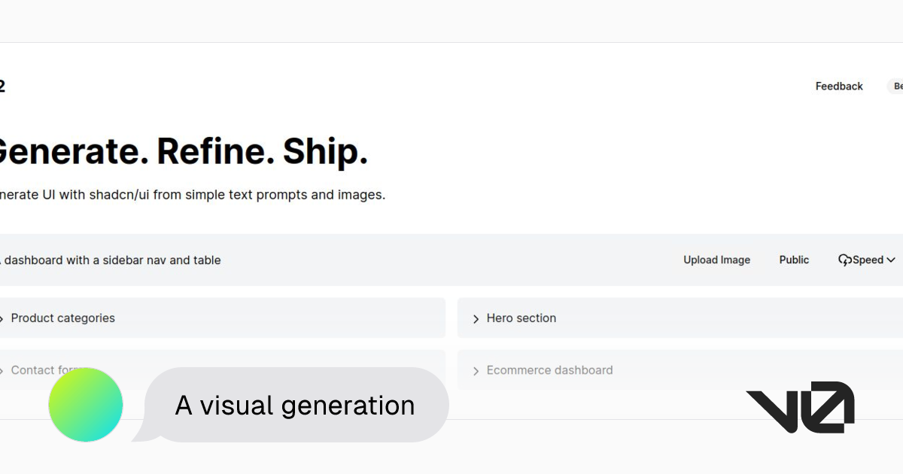Open the Speed model dropdown
The width and height of the screenshot is (903, 474).
[x=865, y=260]
